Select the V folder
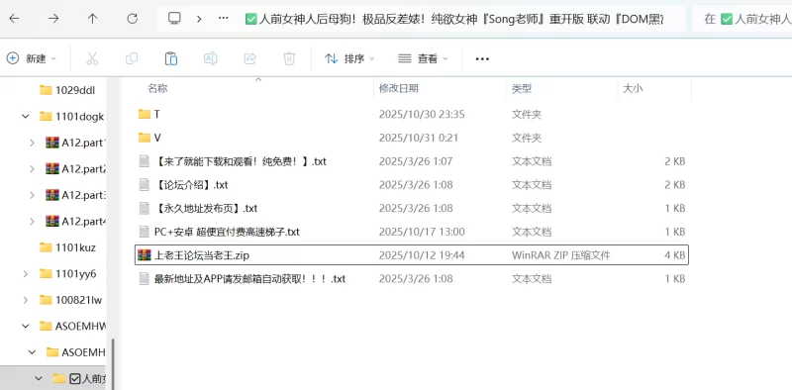This screenshot has width=792, height=390. [x=412, y=138]
